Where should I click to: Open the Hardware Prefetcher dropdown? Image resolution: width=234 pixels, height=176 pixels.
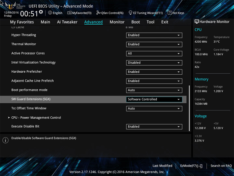coord(154,72)
